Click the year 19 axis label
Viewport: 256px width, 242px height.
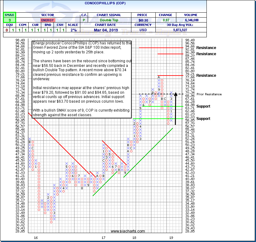click(171, 238)
